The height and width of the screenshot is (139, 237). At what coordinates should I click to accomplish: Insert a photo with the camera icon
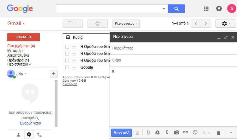176,132
